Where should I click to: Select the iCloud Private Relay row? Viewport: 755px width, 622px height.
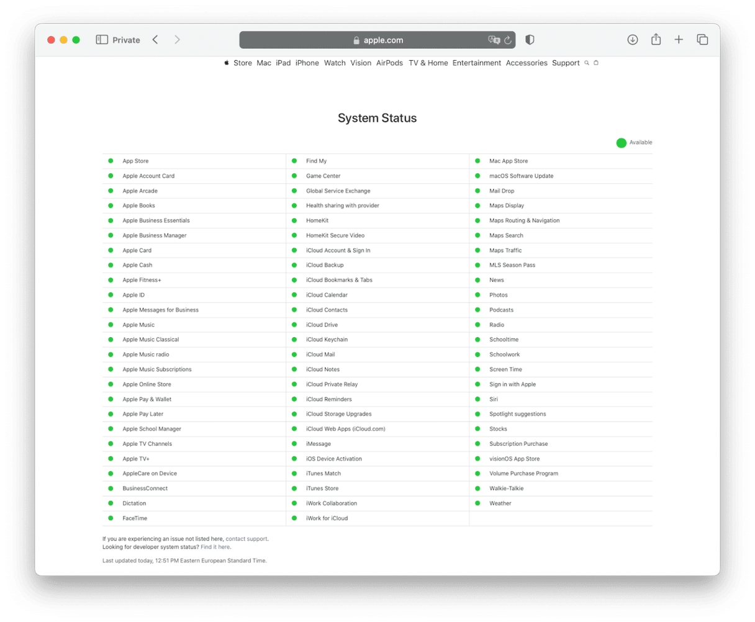(377, 384)
